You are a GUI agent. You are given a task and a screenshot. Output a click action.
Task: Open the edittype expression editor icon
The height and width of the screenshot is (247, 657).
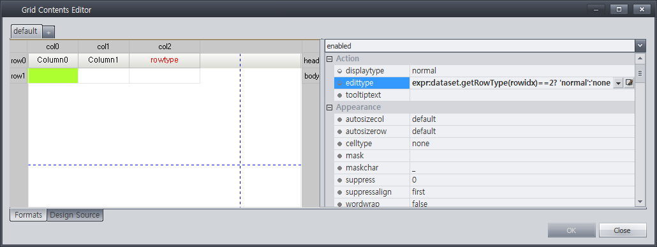(x=629, y=83)
